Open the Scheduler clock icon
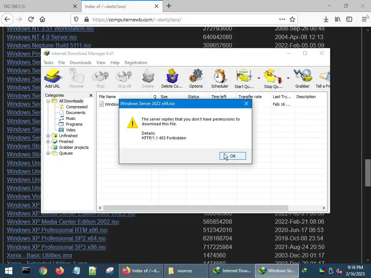The image size is (371, 278). pyautogui.click(x=220, y=78)
